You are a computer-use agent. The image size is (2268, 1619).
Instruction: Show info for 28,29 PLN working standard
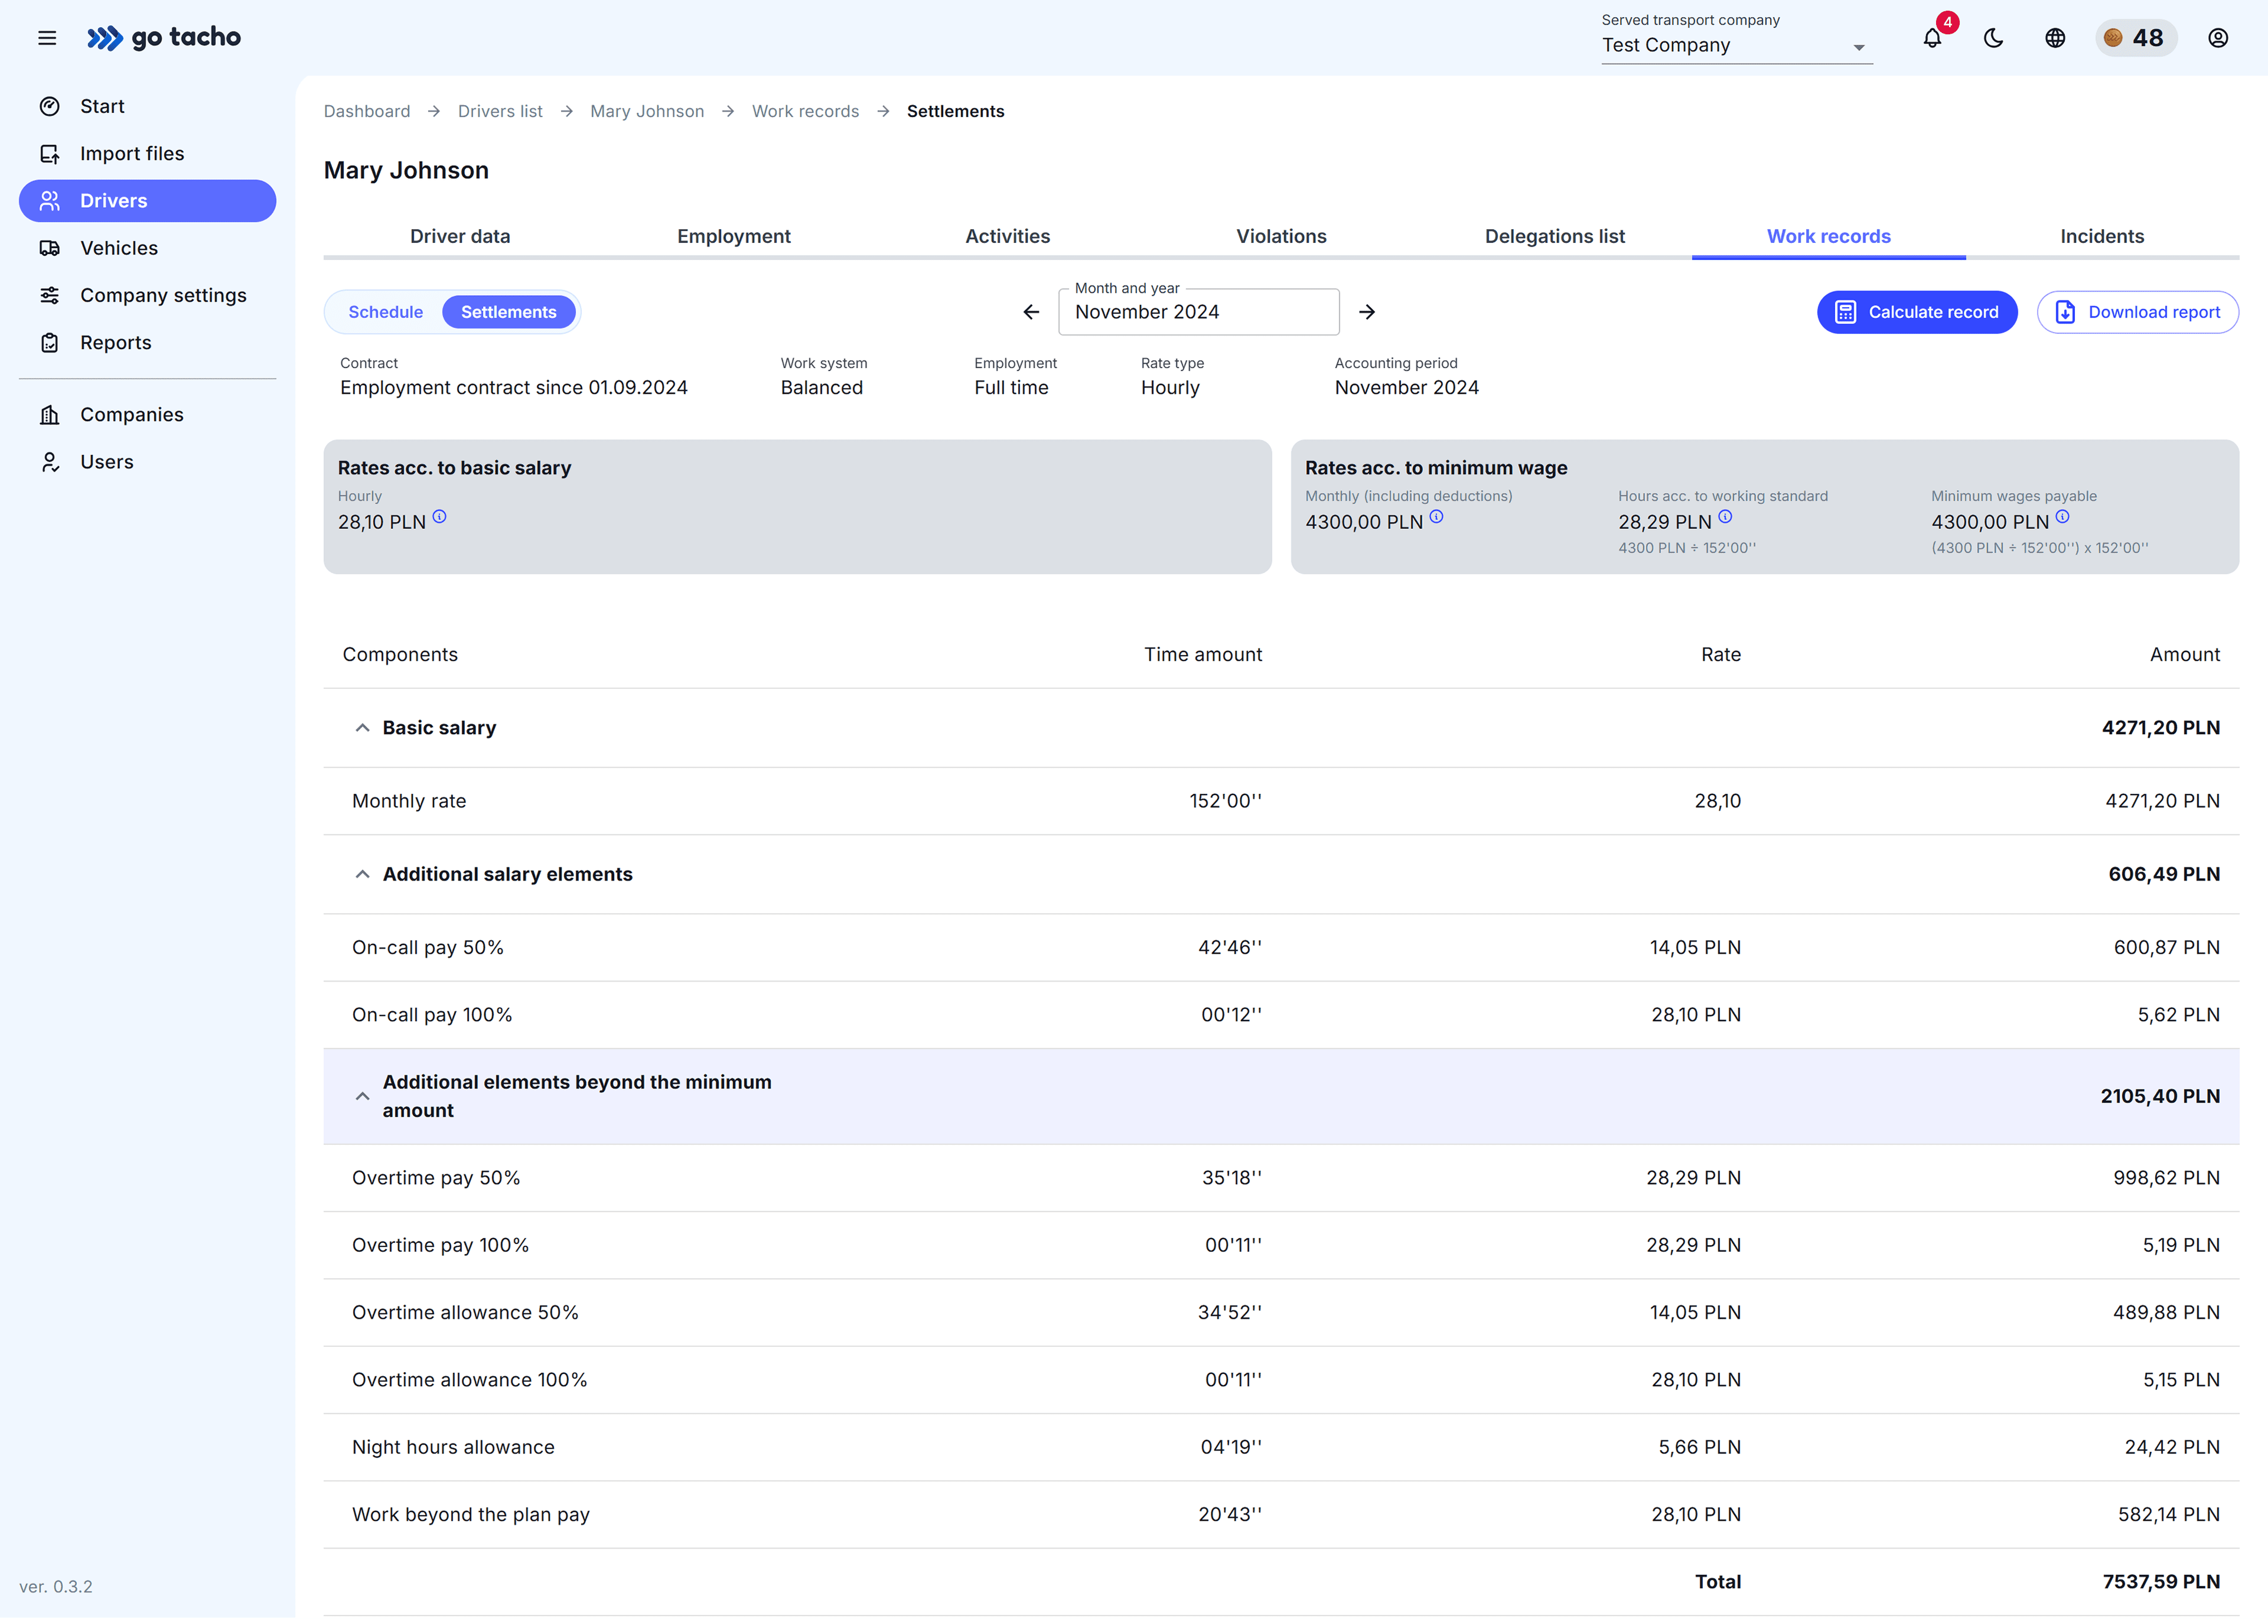point(1726,516)
